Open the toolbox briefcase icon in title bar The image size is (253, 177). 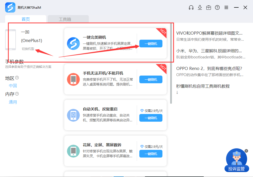(x=209, y=7)
